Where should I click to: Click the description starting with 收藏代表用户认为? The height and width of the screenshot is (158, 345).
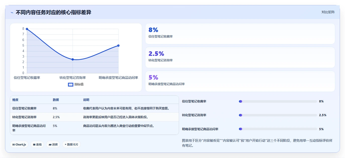click(126, 108)
